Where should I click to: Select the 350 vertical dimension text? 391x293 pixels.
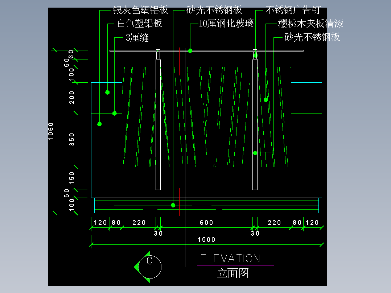tap(72, 140)
